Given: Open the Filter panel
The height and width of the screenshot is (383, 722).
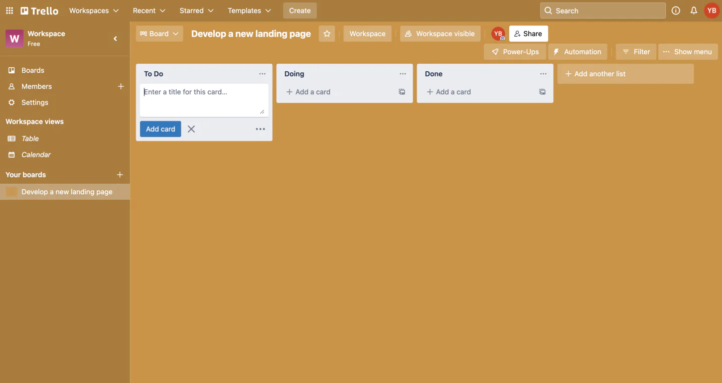Looking at the screenshot, I should coord(636,51).
